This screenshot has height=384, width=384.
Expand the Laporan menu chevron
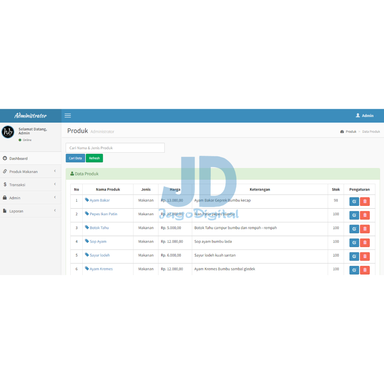[x=55, y=210]
